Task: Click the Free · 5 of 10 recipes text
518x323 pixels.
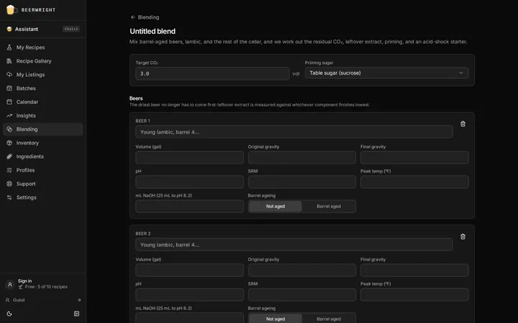Action: click(46, 286)
